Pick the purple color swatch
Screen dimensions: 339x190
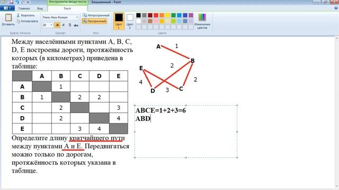(191, 15)
